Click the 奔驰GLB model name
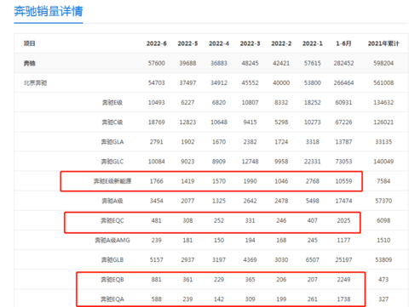 112,260
